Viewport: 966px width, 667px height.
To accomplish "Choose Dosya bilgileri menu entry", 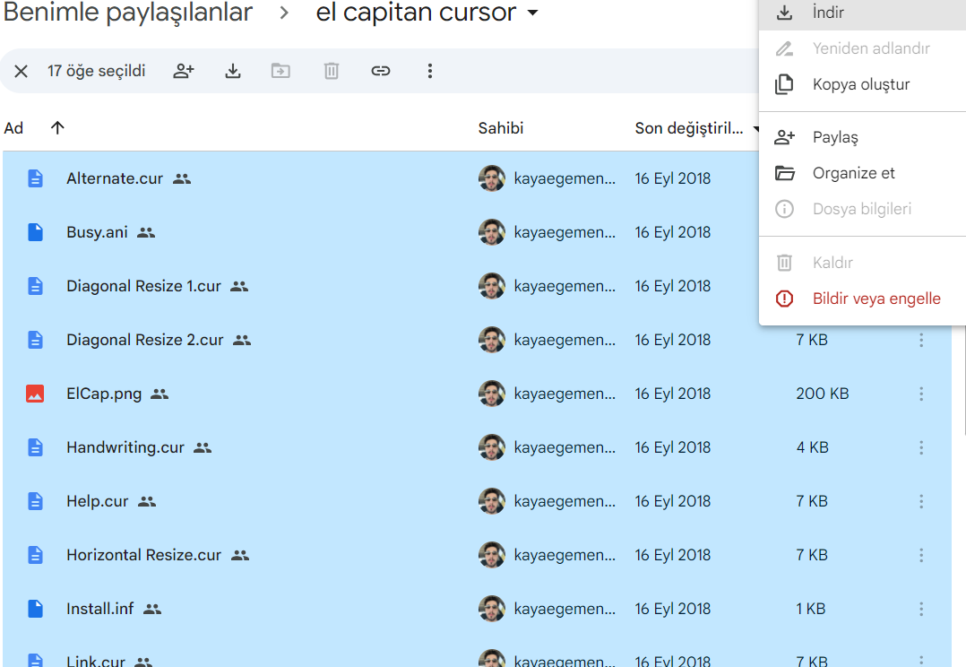I will 862,209.
